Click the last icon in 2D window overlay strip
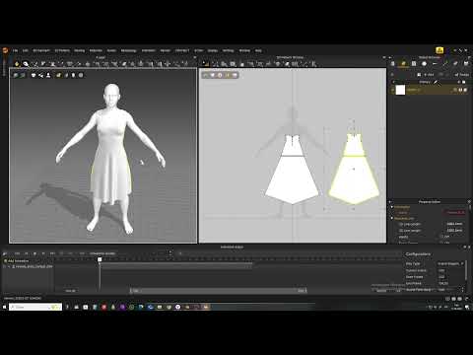The image size is (473, 355). pyautogui.click(x=235, y=75)
